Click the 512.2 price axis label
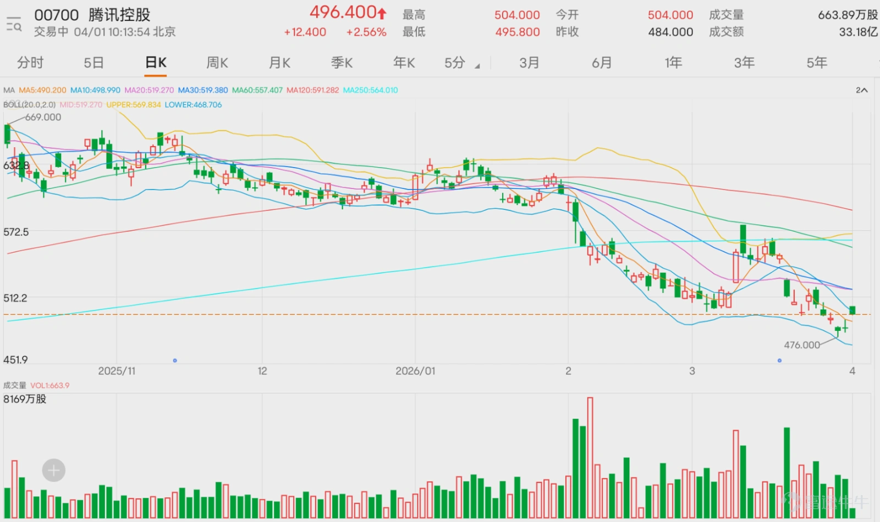This screenshot has width=880, height=522. 15,298
